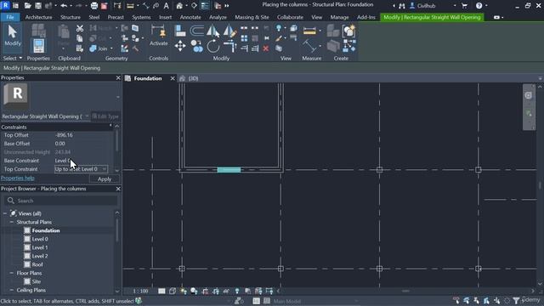The height and width of the screenshot is (306, 544).
Task: Click the Hide in View lightbulb tool
Action: (279, 28)
